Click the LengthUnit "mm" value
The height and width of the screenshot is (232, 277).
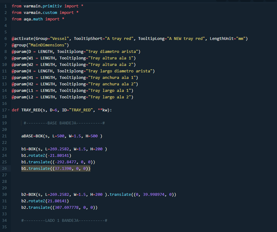coord(241,39)
